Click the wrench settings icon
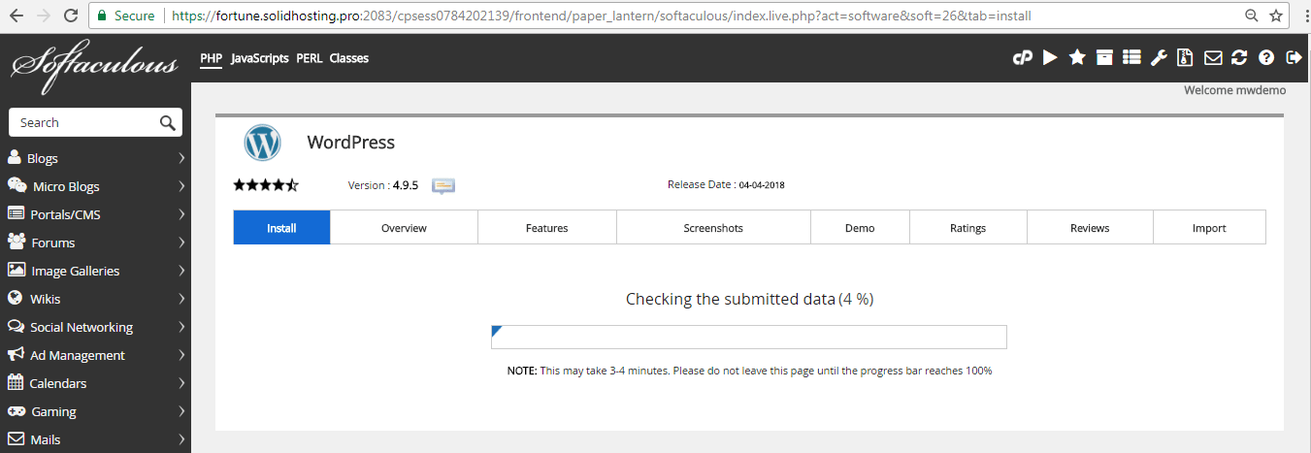The image size is (1311, 453). (1158, 58)
